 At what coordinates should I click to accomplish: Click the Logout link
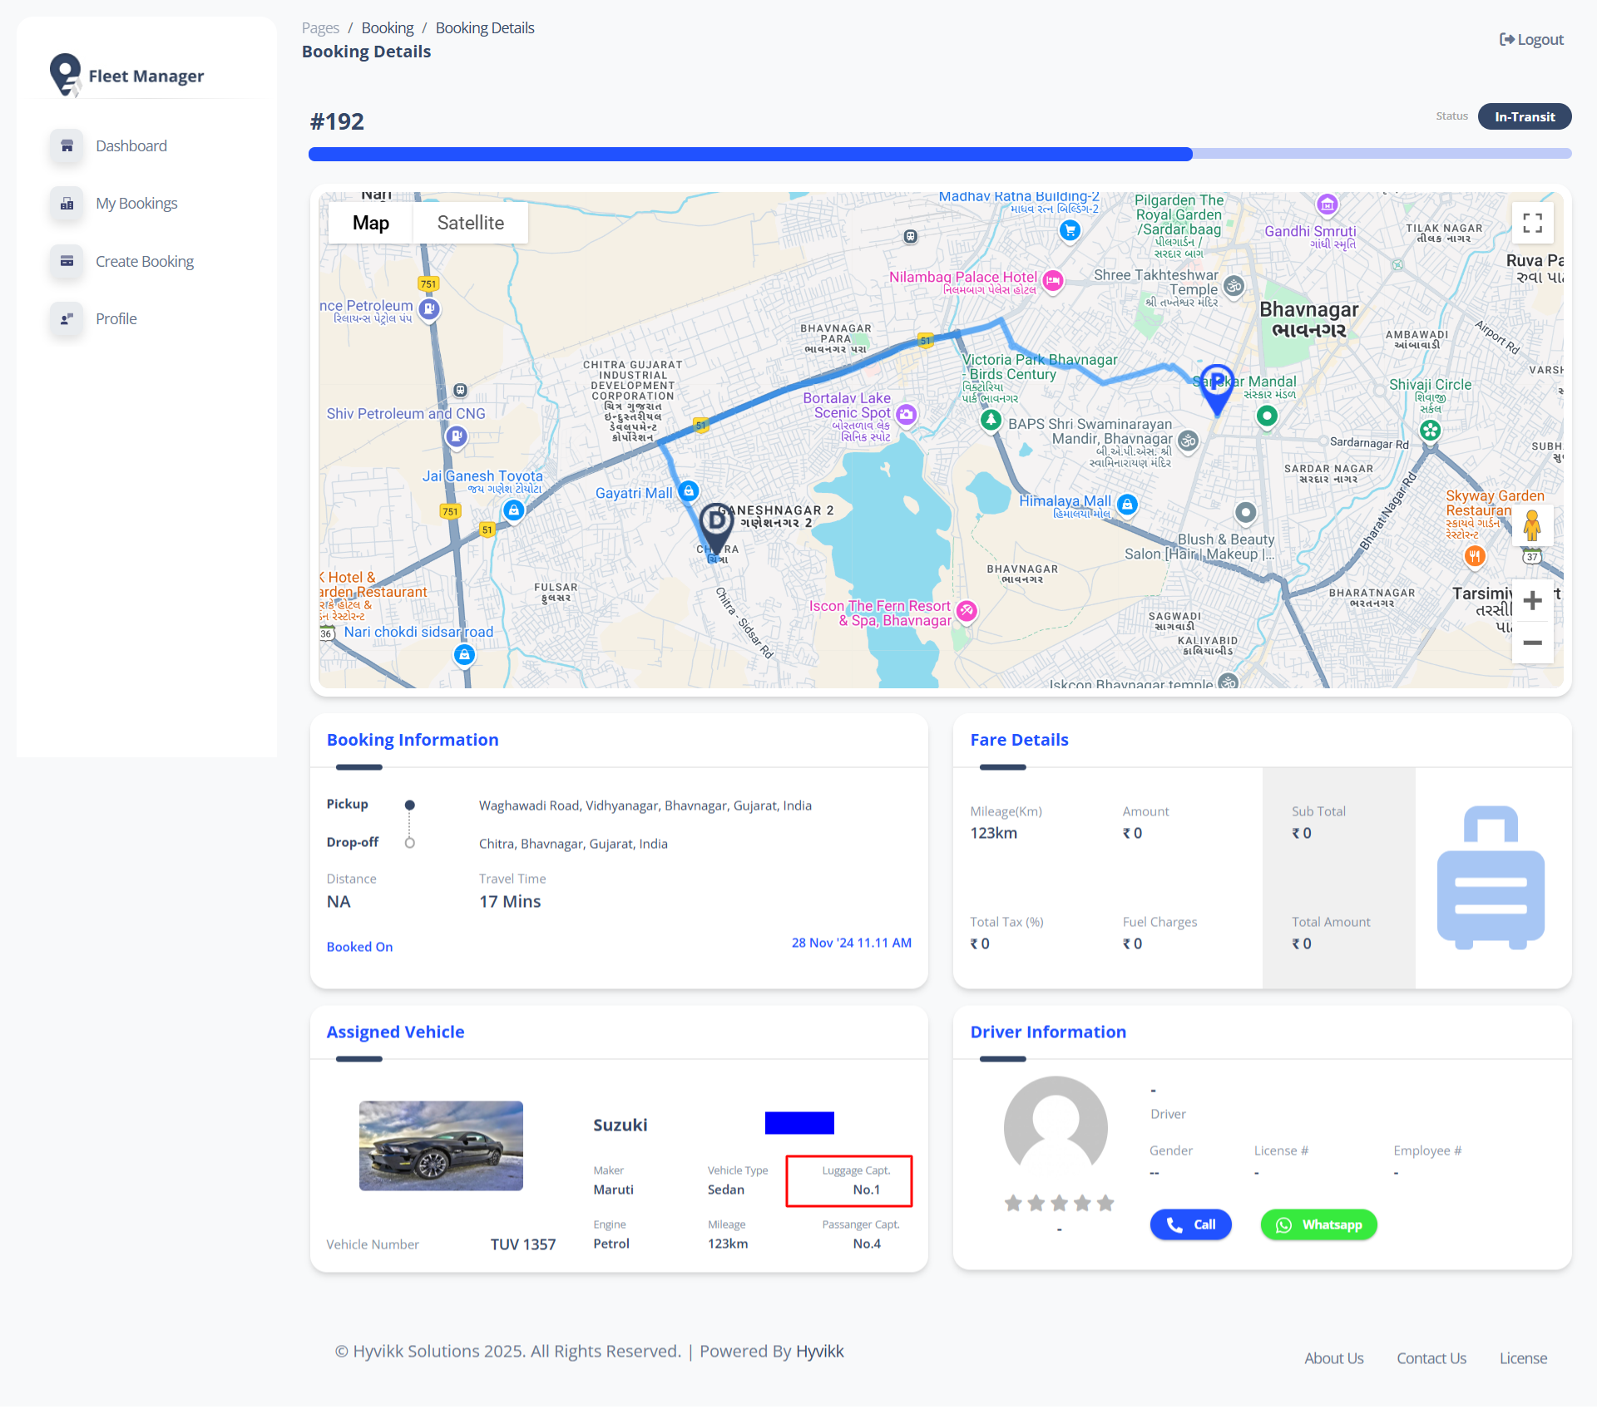[x=1531, y=40]
